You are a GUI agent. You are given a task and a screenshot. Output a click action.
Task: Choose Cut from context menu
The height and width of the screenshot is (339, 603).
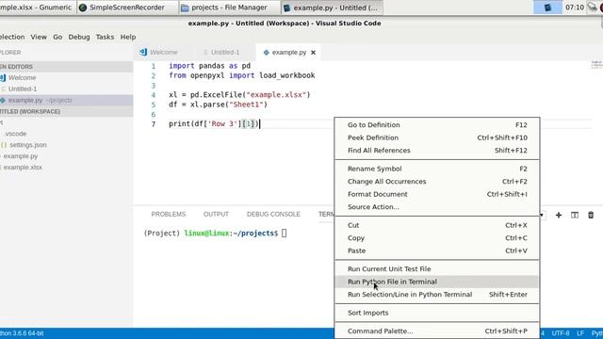point(437,225)
